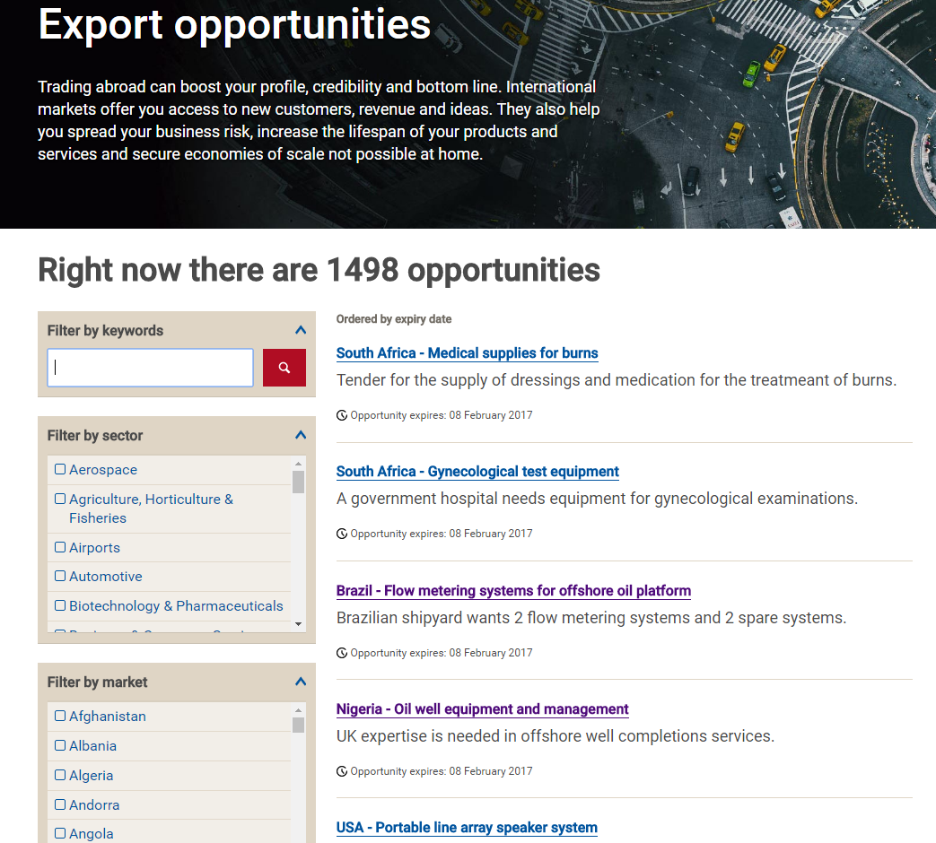Tick the Aerospace sector checkbox
Viewport: 936px width, 843px height.
pyautogui.click(x=60, y=469)
